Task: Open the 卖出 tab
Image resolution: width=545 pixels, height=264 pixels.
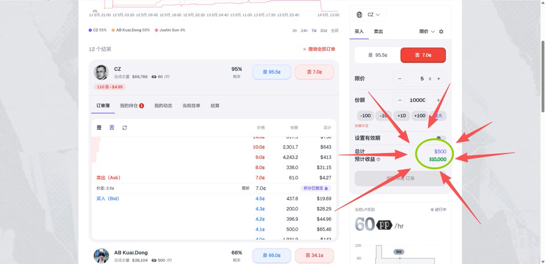Action: click(x=378, y=31)
